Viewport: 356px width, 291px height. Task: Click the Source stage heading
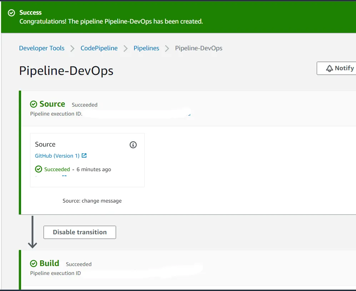click(52, 104)
